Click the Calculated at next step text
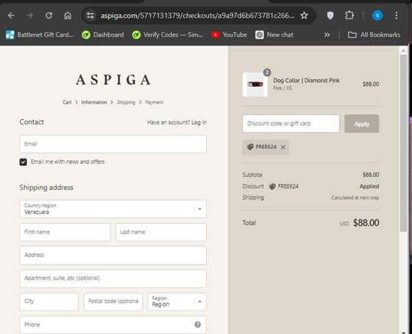 pyautogui.click(x=355, y=198)
